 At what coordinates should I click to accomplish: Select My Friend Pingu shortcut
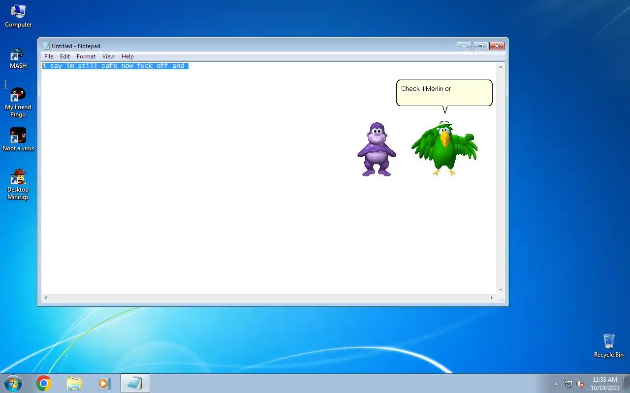18,103
